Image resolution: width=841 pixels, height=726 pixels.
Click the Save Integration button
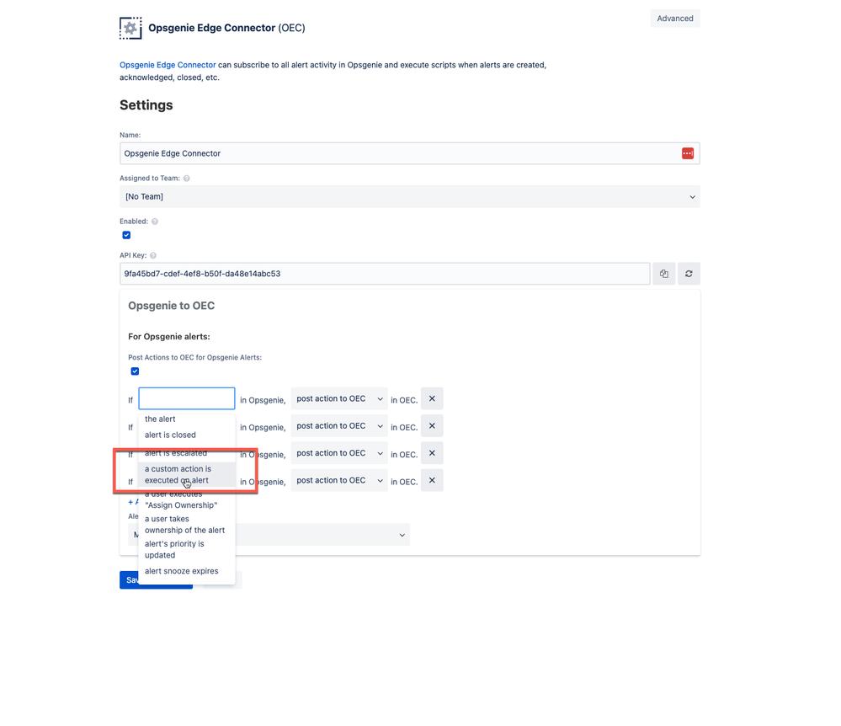(156, 580)
